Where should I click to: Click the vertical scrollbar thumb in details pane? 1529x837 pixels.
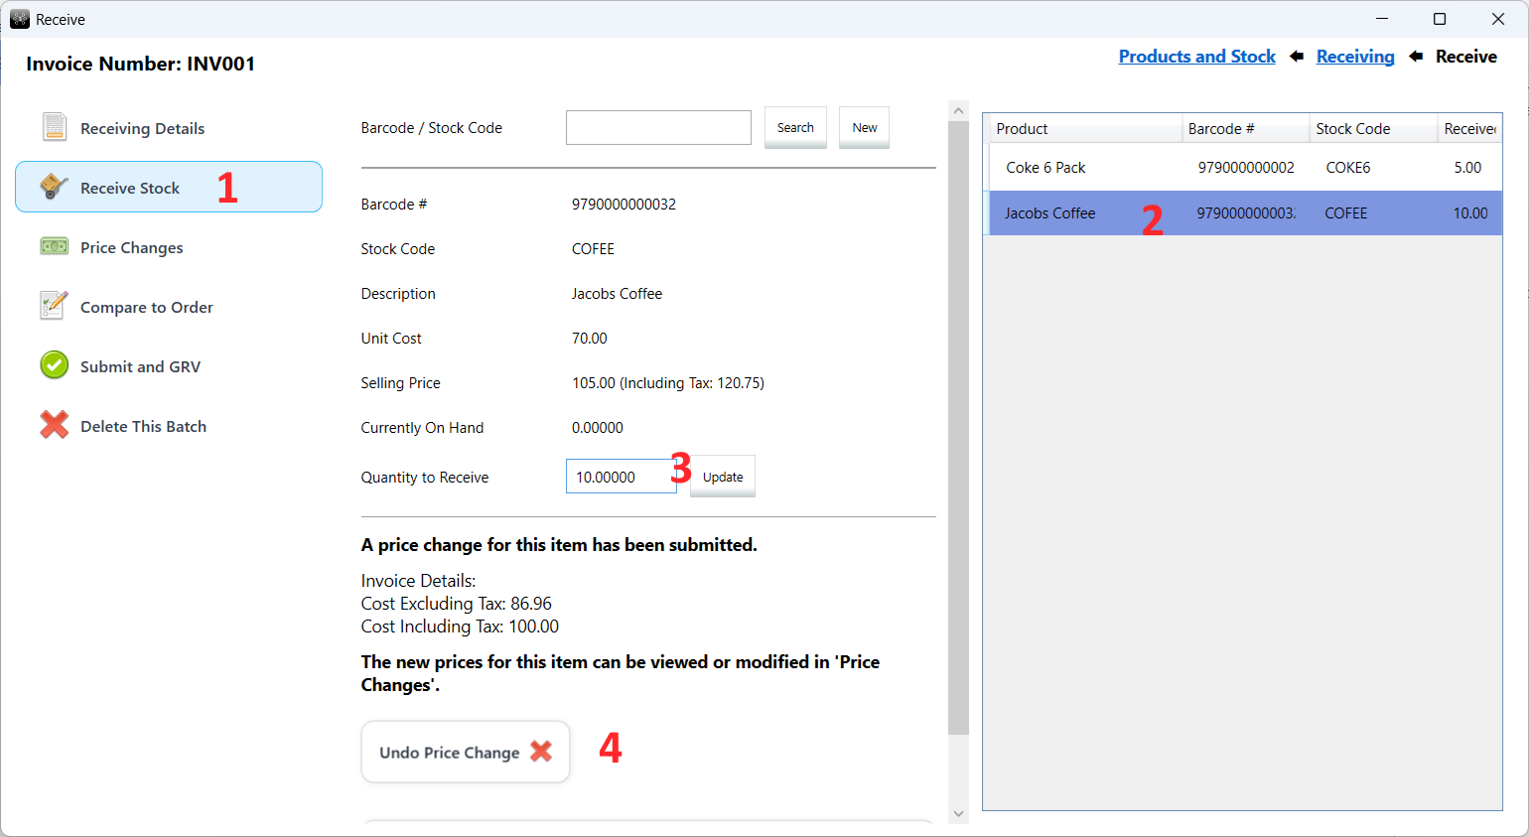pyautogui.click(x=958, y=427)
